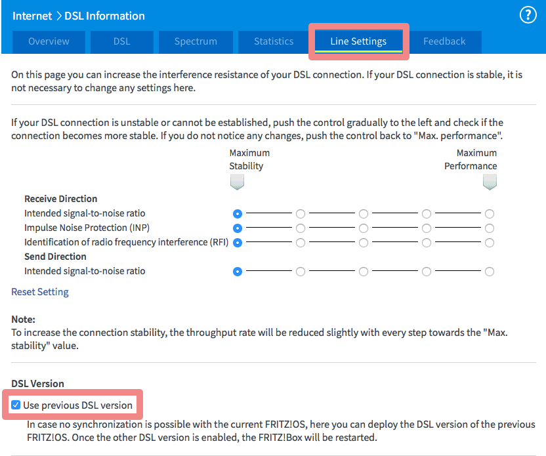Click the Internet breadcrumb in the header
The height and width of the screenshot is (456, 546).
(32, 16)
